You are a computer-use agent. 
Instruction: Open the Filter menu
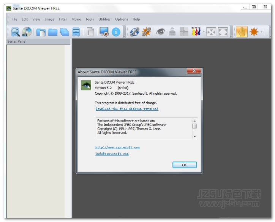pyautogui.click(x=63, y=19)
